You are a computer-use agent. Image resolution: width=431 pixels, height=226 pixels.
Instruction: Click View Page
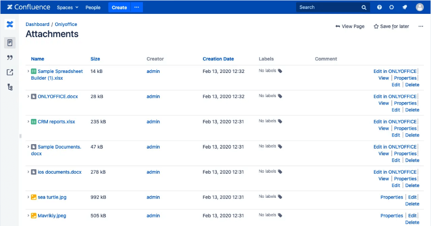pos(350,26)
